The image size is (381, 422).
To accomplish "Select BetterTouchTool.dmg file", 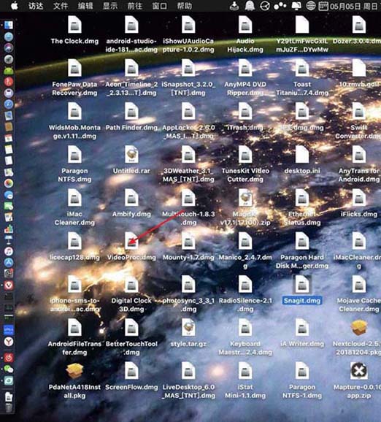I will (131, 328).
